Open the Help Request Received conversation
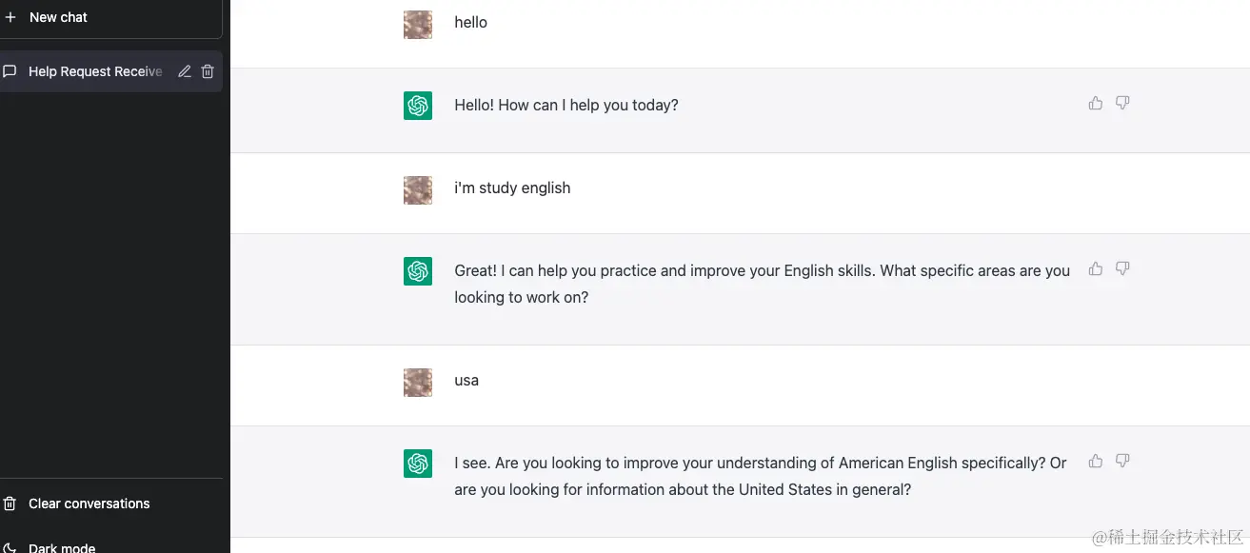The image size is (1250, 553). pyautogui.click(x=95, y=71)
